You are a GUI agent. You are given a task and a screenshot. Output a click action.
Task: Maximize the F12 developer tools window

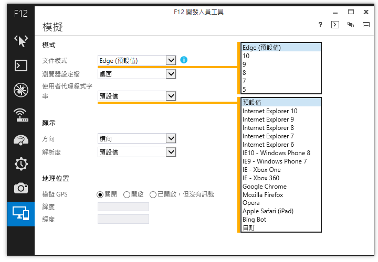click(x=351, y=12)
